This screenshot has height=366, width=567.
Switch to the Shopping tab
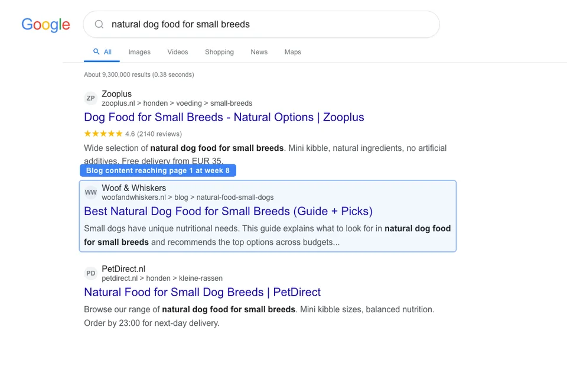pyautogui.click(x=219, y=52)
